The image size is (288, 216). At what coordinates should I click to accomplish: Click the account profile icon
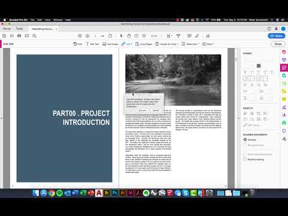283,29
